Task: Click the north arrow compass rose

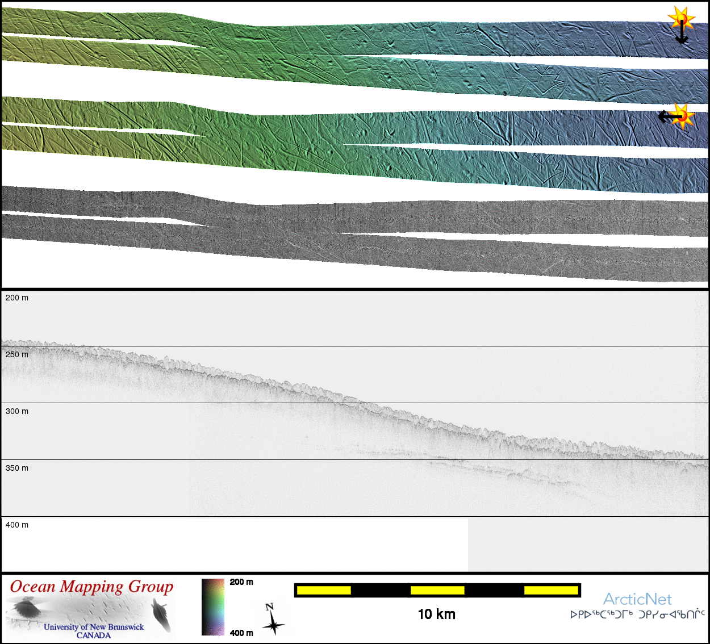Action: click(x=273, y=619)
